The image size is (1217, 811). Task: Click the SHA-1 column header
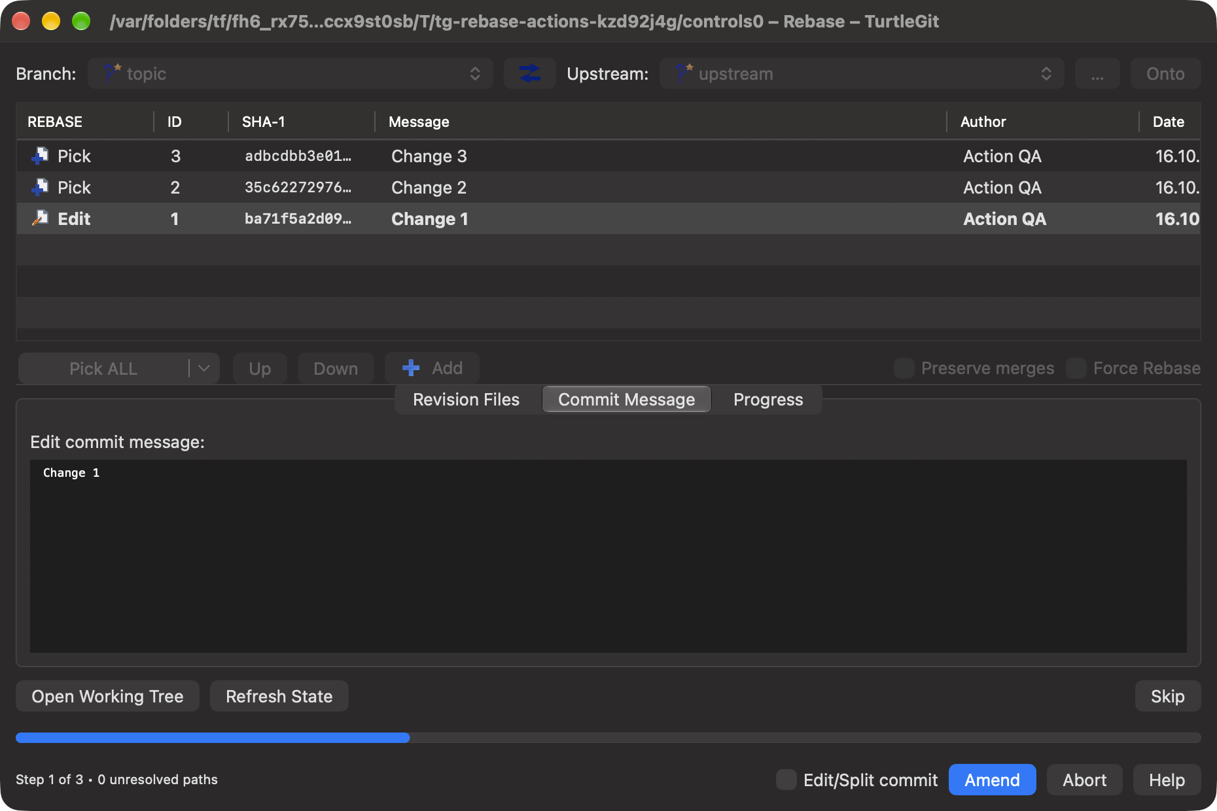coord(302,122)
